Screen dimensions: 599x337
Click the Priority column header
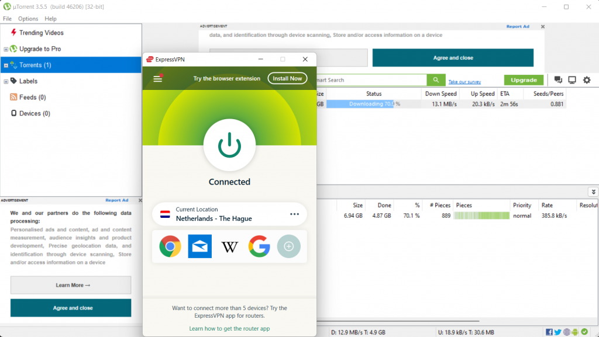tap(522, 205)
